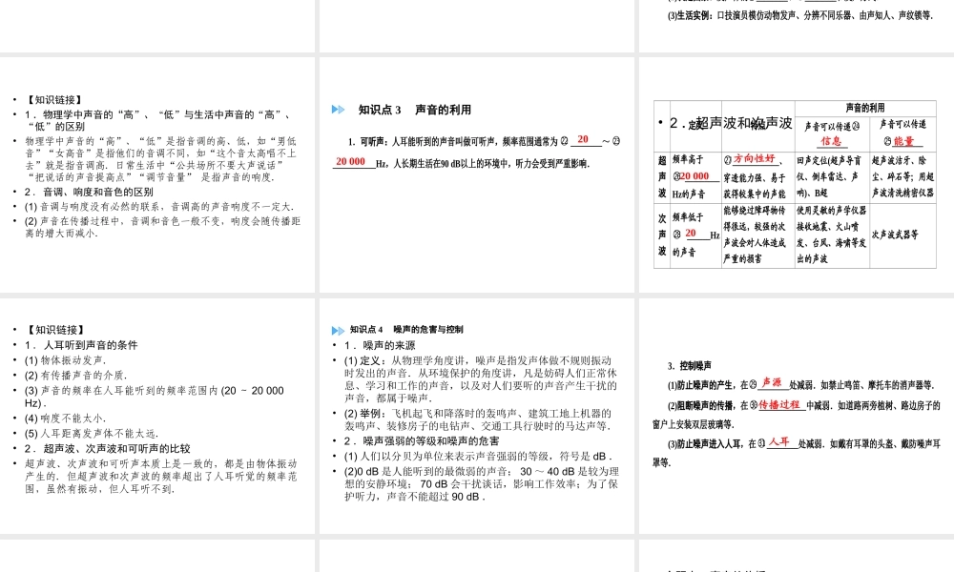Click the line (5) 人耳距离发声体不能太远
Viewport: 954px width, 572px height.
point(92,434)
